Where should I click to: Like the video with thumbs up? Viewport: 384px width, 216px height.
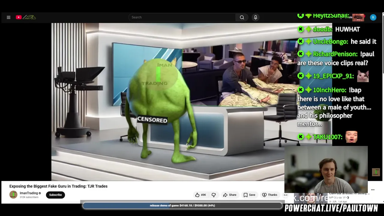click(201, 195)
